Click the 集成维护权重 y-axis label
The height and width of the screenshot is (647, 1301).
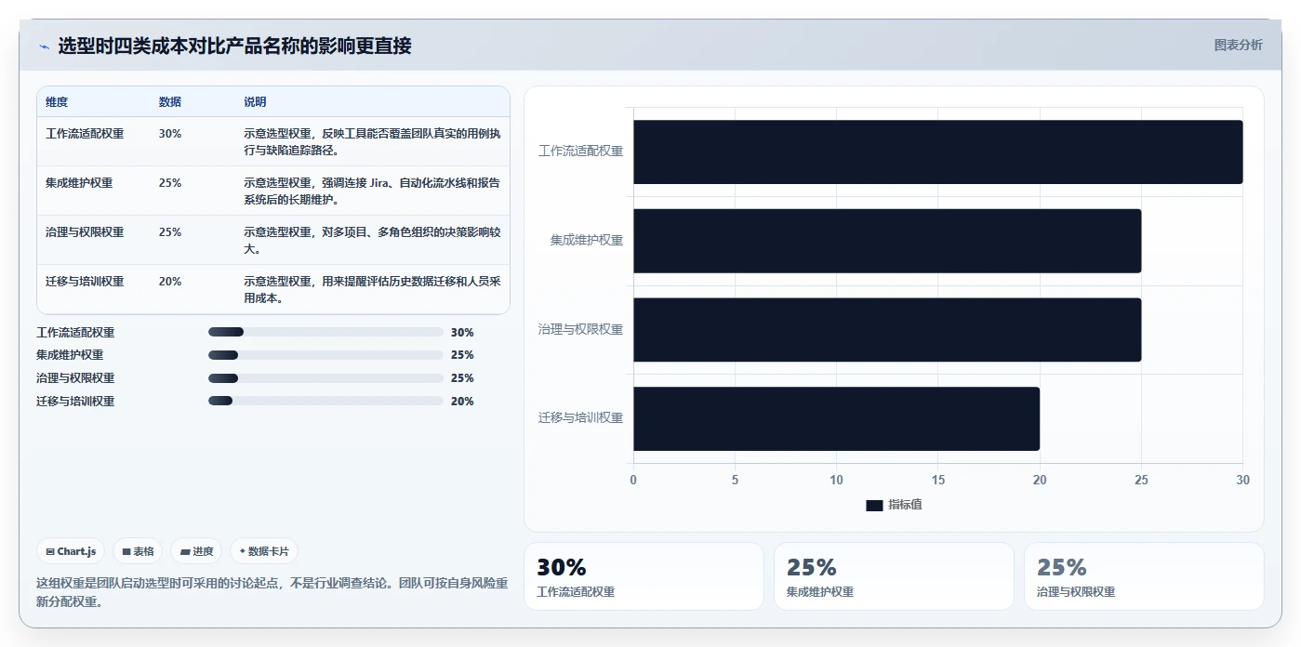point(586,240)
